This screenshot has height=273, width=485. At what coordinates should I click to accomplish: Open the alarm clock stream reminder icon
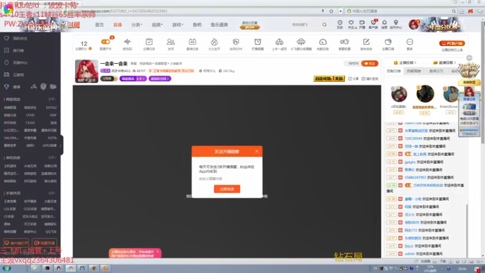pyautogui.click(x=257, y=42)
